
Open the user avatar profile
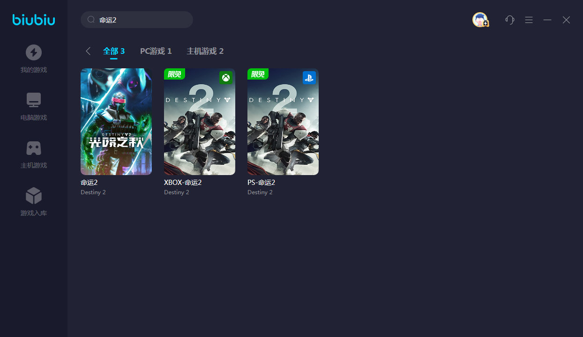click(x=480, y=20)
